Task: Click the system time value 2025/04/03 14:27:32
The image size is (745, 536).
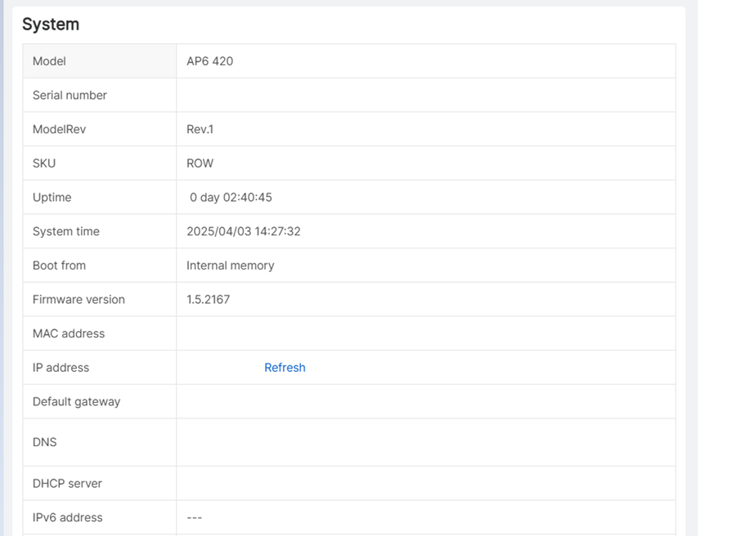Action: [x=243, y=232]
